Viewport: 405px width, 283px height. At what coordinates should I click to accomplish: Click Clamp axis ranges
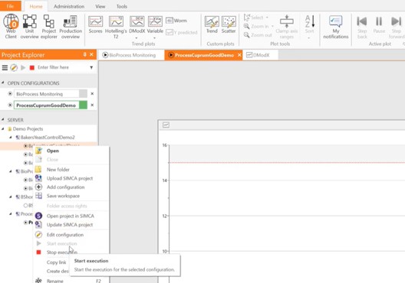(x=286, y=27)
